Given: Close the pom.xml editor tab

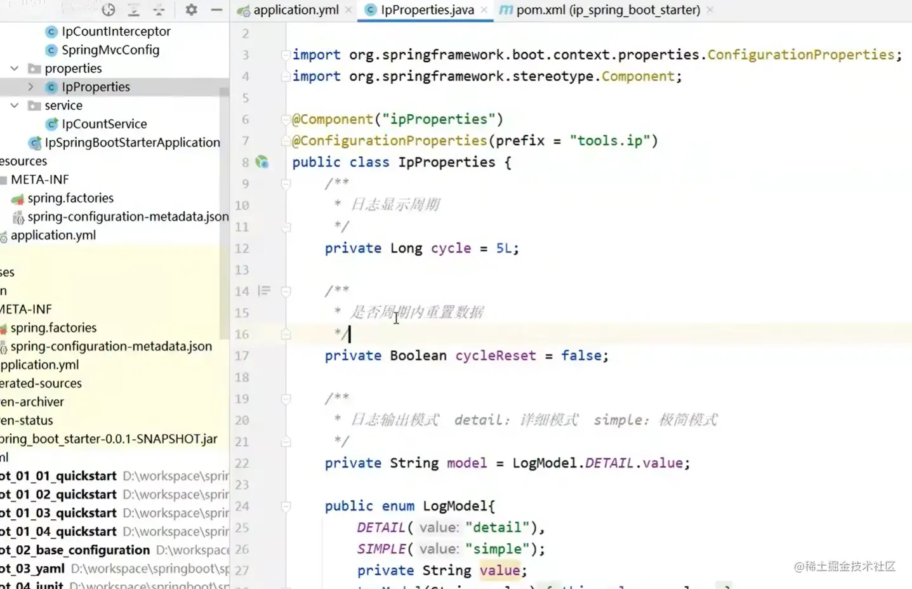Looking at the screenshot, I should point(710,10).
